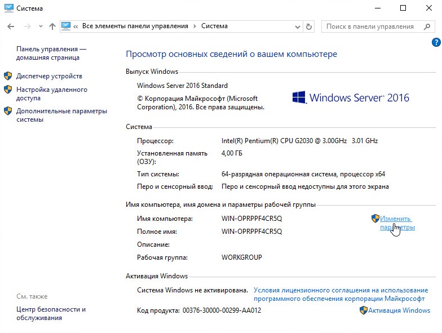Click the Windows Server 2016 Standard text
This screenshot has height=333, width=442.
(182, 86)
